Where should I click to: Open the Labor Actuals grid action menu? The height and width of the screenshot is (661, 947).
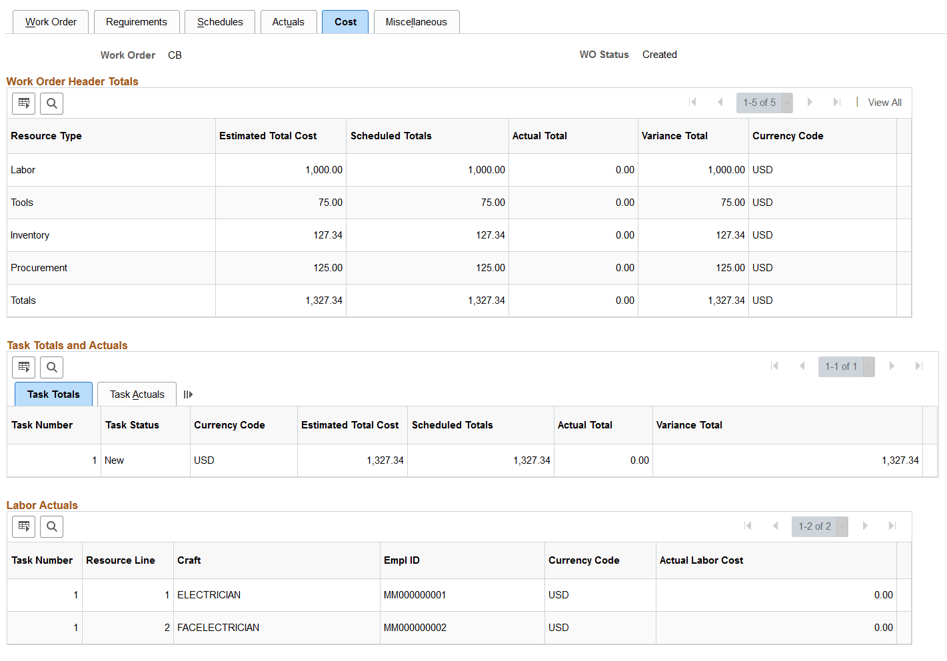pos(23,526)
